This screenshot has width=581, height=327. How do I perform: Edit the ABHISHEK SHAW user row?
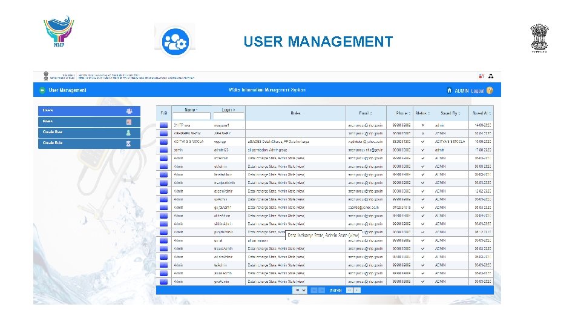coord(163,133)
